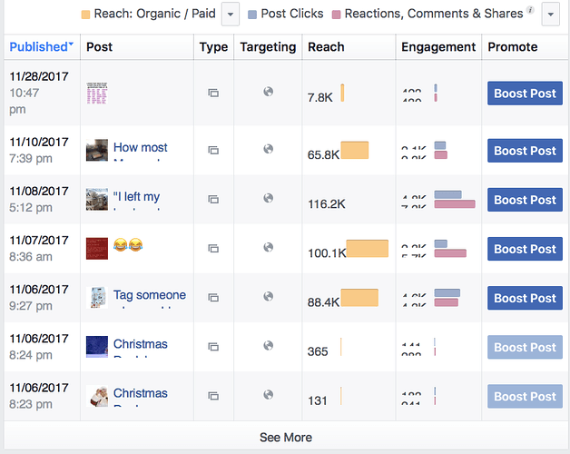Click the Engagement column header
The height and width of the screenshot is (454, 570).
438,47
